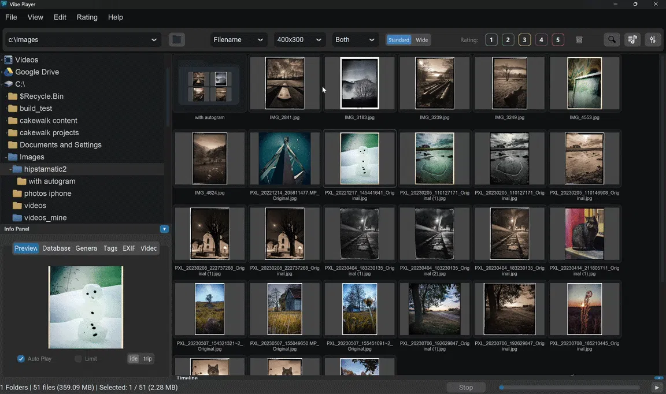Viewport: 666px width, 394px height.
Task: Open the settings sliders icon
Action: pos(652,39)
